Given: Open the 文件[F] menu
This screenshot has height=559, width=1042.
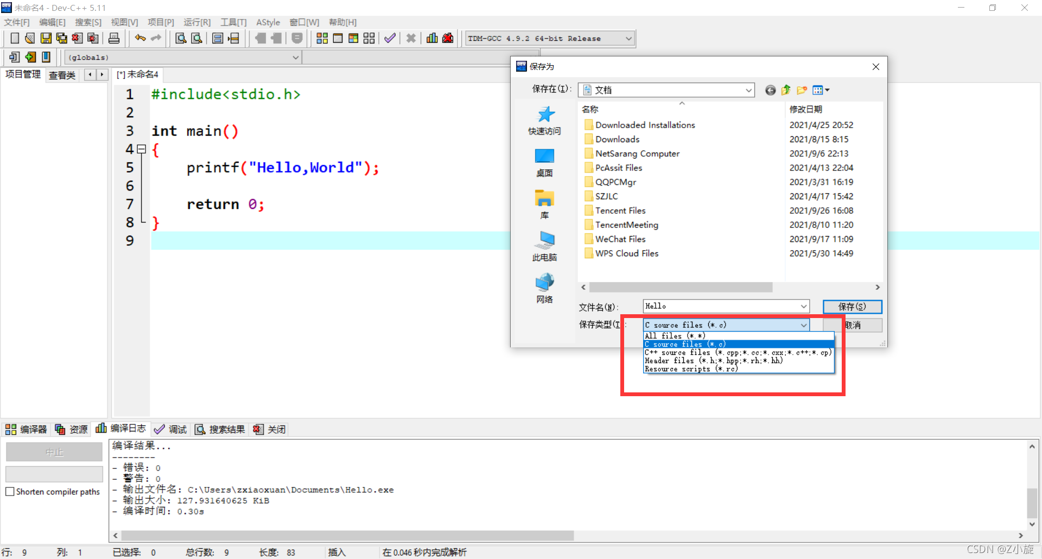Looking at the screenshot, I should 17,22.
